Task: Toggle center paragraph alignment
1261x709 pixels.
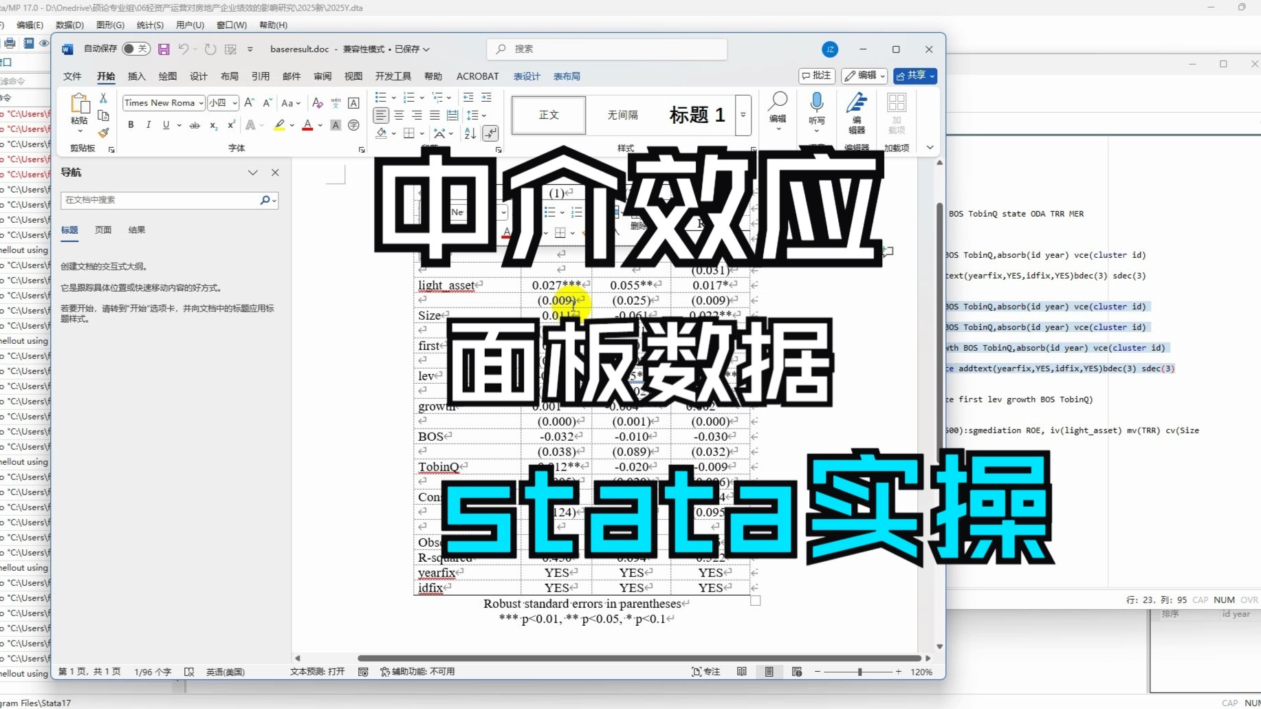Action: [x=399, y=115]
